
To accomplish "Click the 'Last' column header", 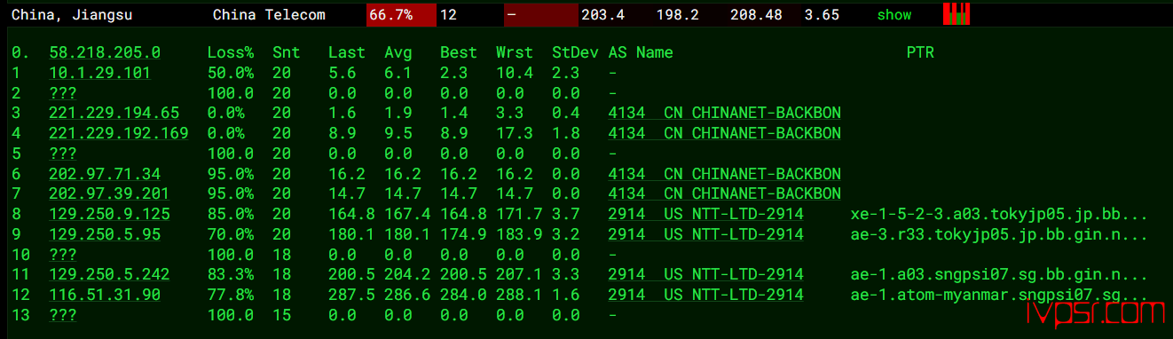I will [346, 53].
